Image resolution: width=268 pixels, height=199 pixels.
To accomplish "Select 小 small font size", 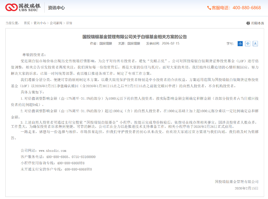I will click(x=240, y=43).
